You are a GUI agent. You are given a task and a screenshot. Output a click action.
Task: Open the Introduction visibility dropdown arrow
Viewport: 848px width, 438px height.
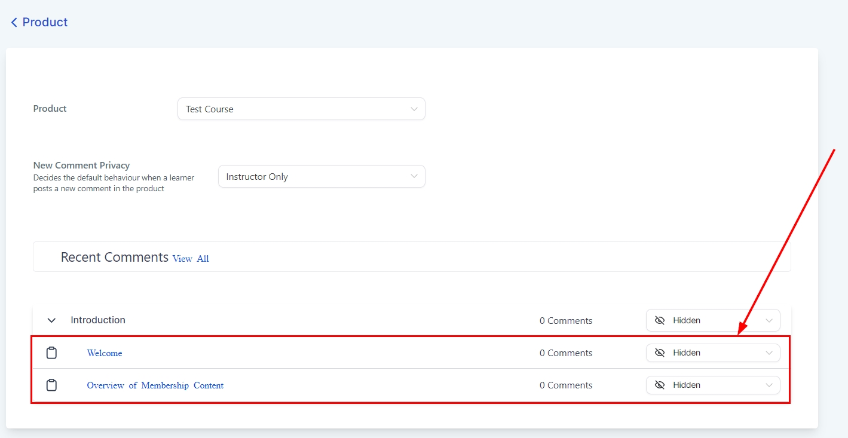pos(769,320)
